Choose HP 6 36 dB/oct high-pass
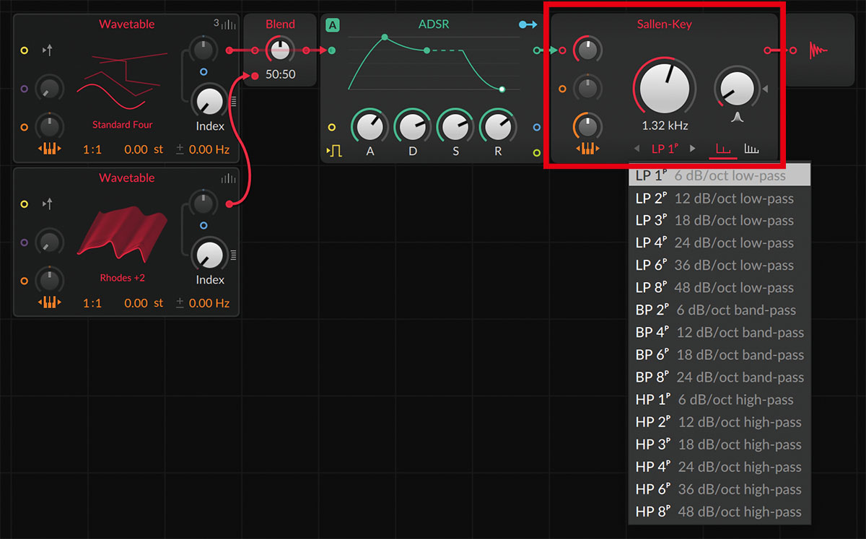 pos(720,489)
